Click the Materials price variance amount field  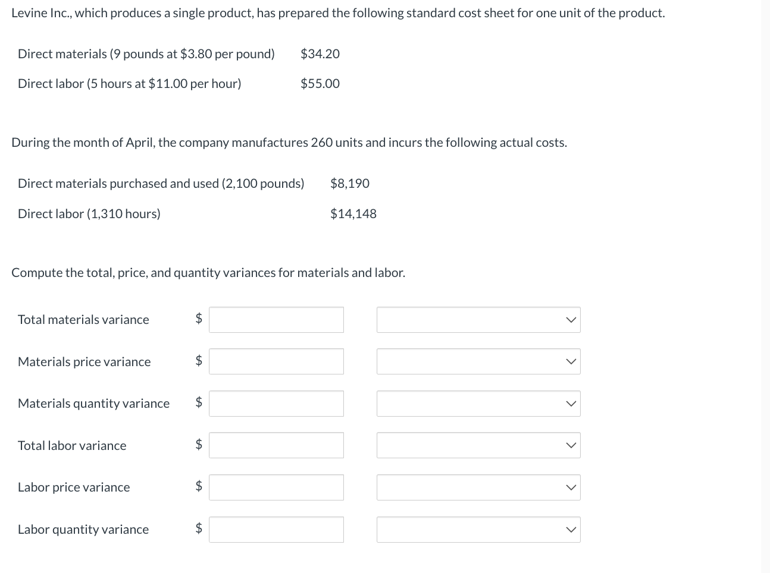(x=276, y=361)
